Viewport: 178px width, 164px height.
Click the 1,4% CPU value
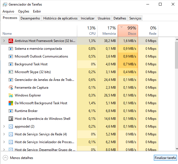(x=92, y=103)
